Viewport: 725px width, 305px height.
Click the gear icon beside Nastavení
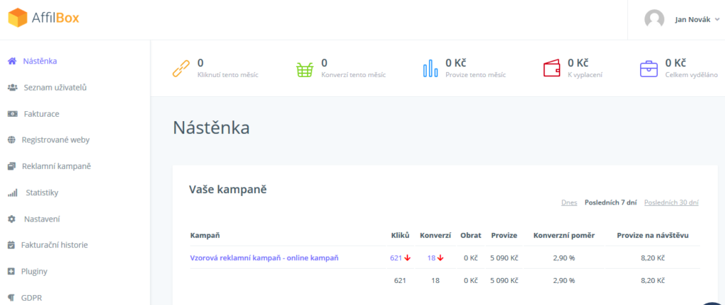coord(11,219)
